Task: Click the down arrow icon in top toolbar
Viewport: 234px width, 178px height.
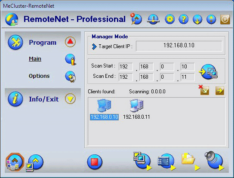Action: coord(197,19)
